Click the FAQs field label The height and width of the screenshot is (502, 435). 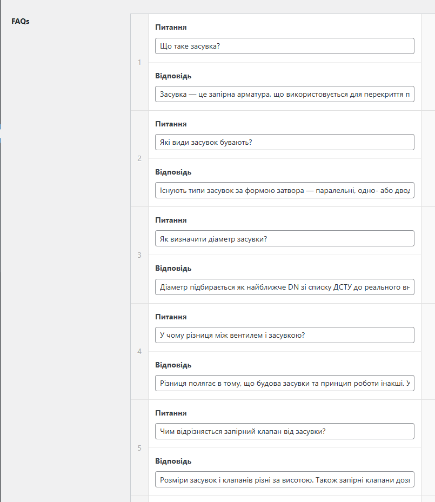pos(21,22)
